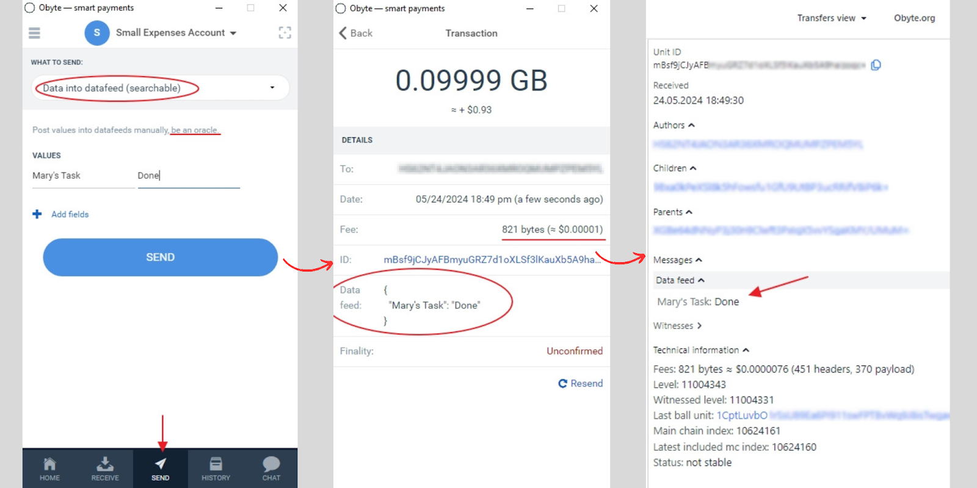The image size is (977, 488).
Task: Click the 'Done' value input field
Action: pos(188,176)
